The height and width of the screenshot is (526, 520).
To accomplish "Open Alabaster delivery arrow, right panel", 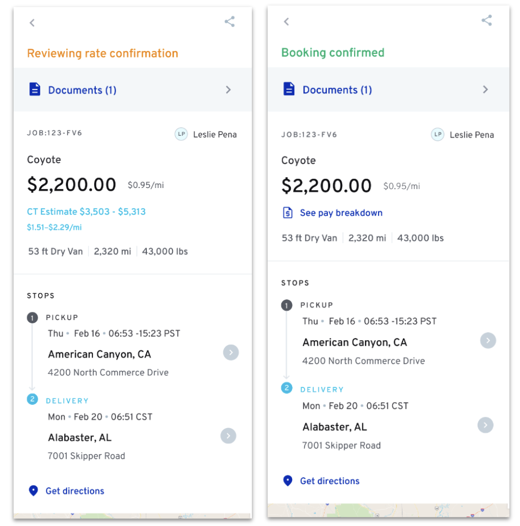I will tap(485, 424).
